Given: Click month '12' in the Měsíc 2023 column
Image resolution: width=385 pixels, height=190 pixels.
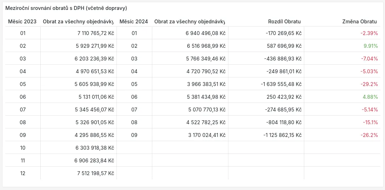Looking at the screenshot, I should click(23, 173).
